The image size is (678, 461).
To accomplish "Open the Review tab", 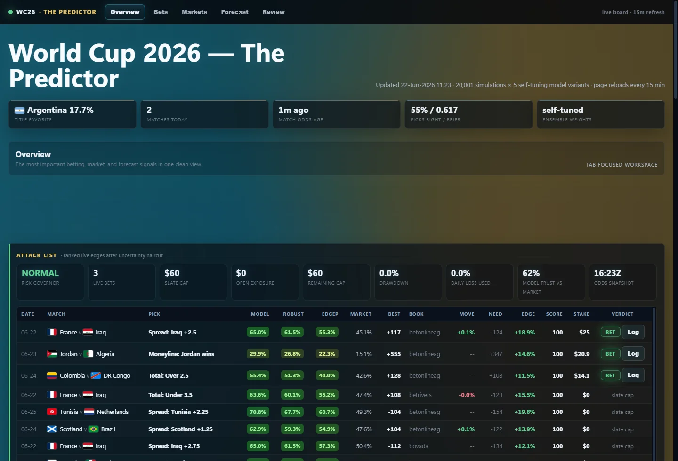I will [274, 12].
